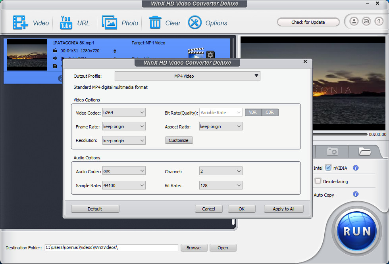Image resolution: width=389 pixels, height=264 pixels.
Task: Select CBR bit rate mode
Action: (270, 113)
